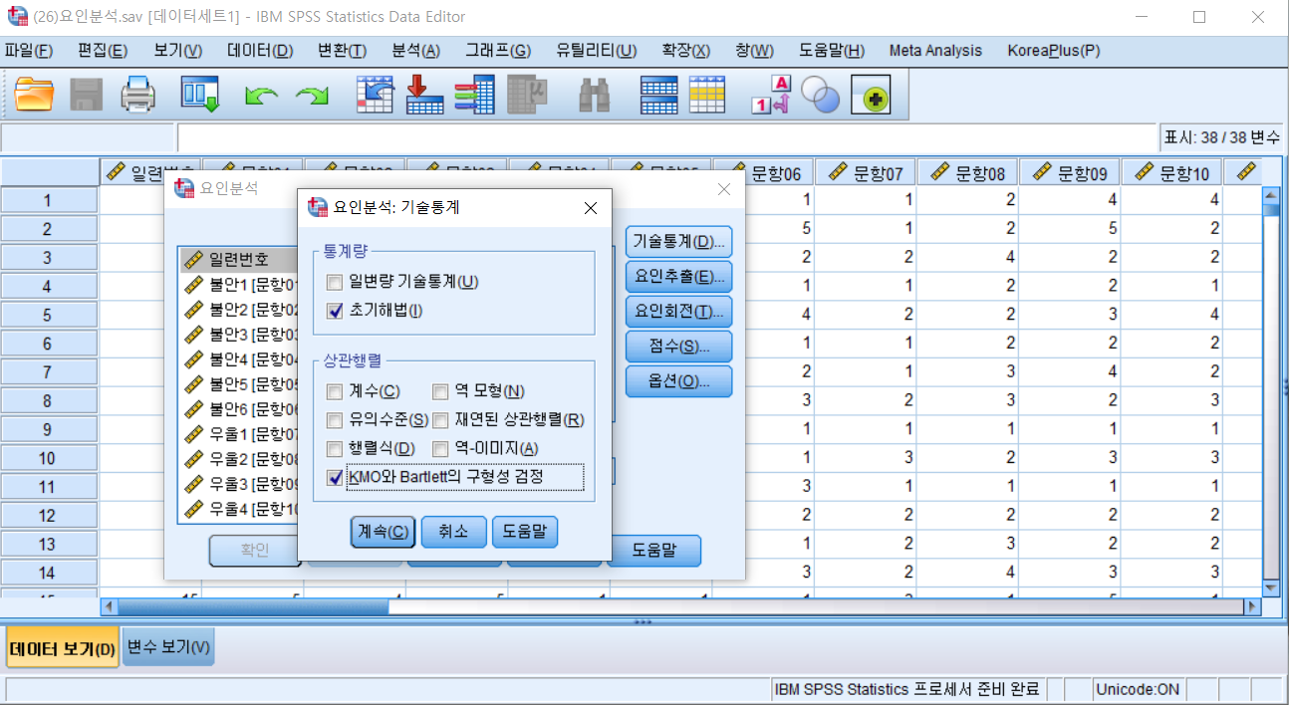This screenshot has height=705, width=1289.
Task: Select 불안3 variable in list
Action: pyautogui.click(x=239, y=335)
